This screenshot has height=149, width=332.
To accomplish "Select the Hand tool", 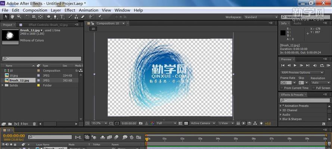I will pos(12,17).
